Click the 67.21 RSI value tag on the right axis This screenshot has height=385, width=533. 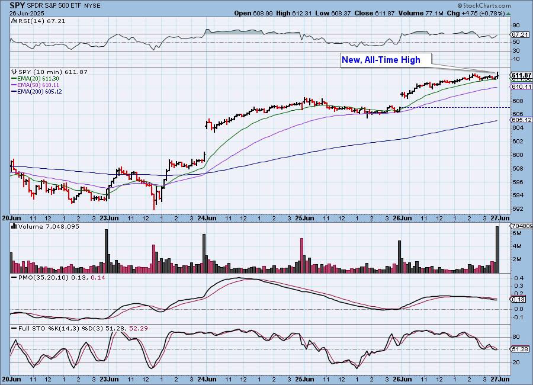(520, 35)
